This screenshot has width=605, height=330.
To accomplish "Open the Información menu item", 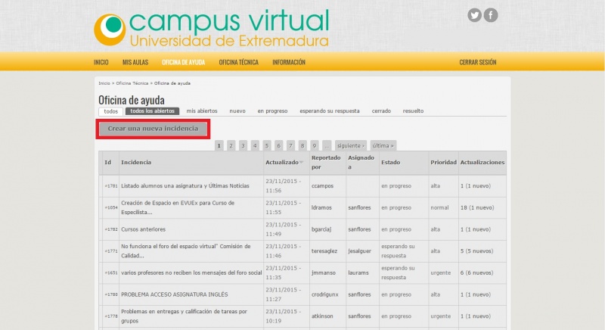I will [289, 62].
